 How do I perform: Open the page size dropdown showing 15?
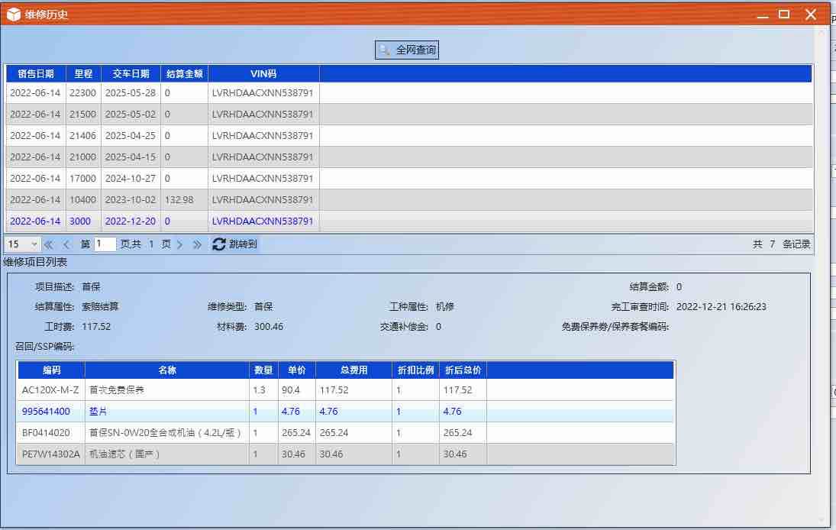[22, 244]
